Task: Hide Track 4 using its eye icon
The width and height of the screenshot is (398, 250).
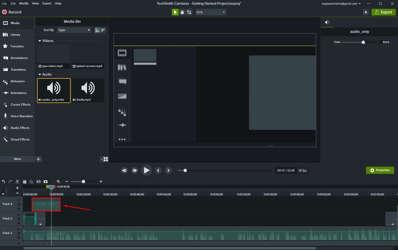Action: click(18, 200)
